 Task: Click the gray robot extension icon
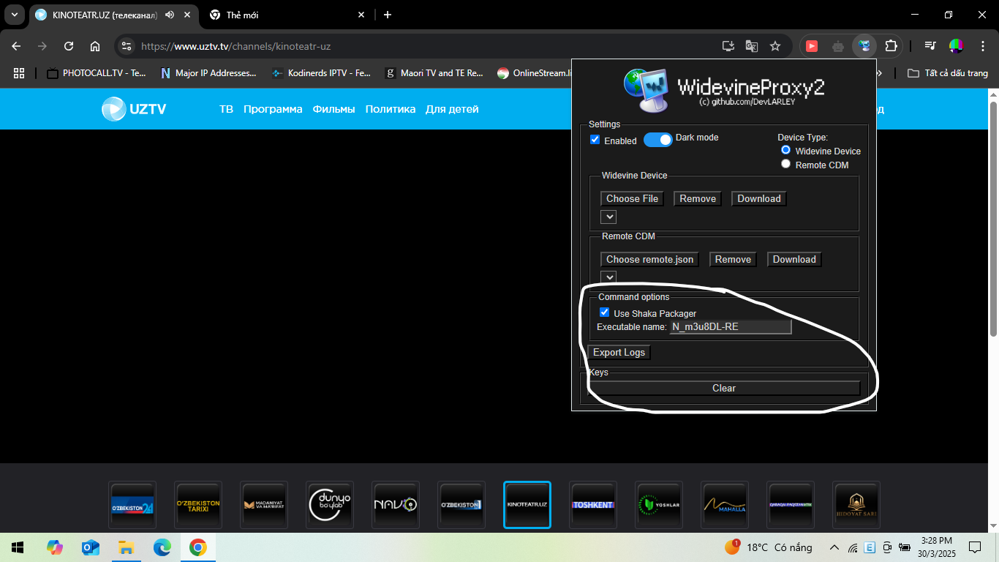(838, 46)
